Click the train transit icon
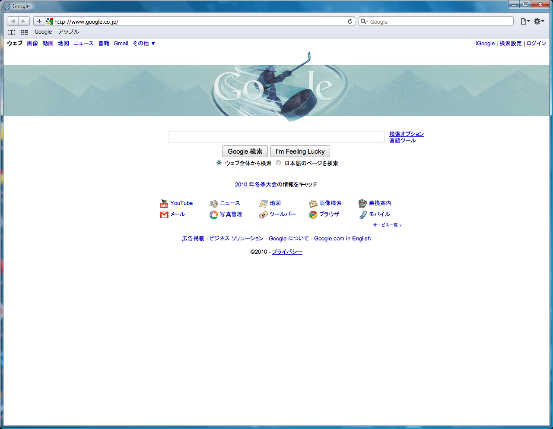553x429 pixels. pos(363,204)
